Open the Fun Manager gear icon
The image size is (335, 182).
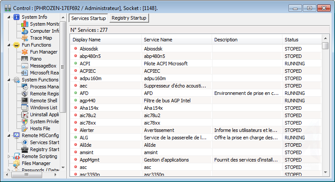click(x=25, y=52)
